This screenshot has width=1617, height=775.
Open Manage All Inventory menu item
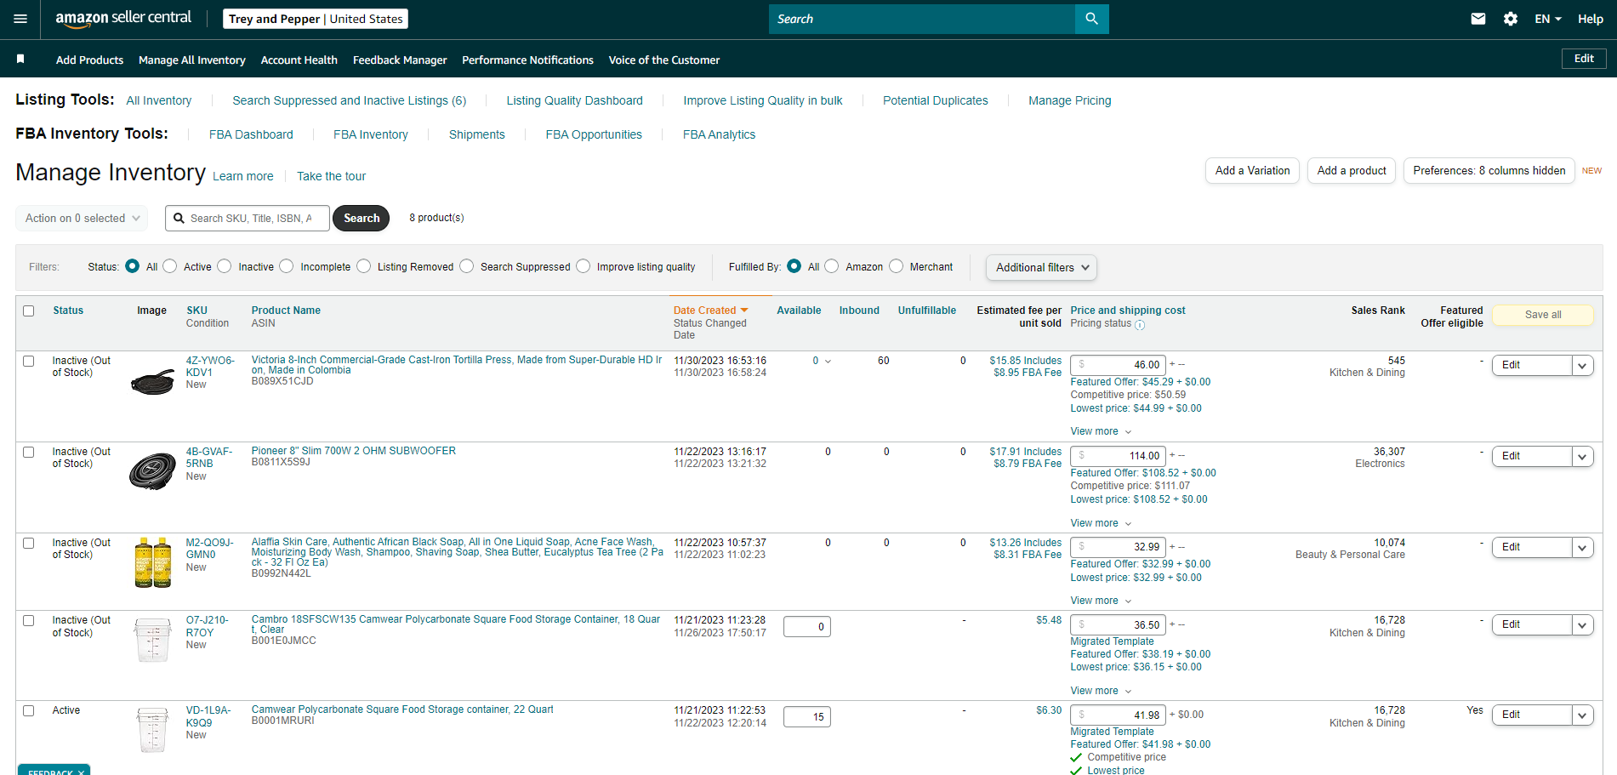pyautogui.click(x=192, y=60)
